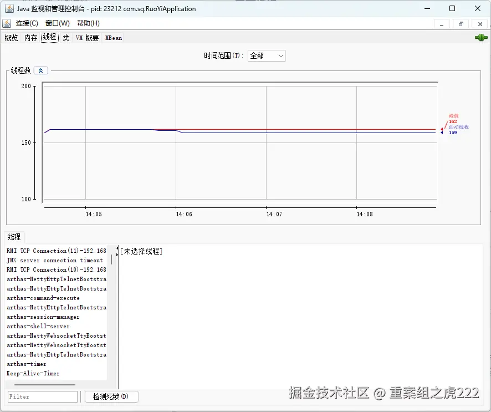Switch to the VM 概要 tab
This screenshot has height=412, width=491.
[87, 38]
